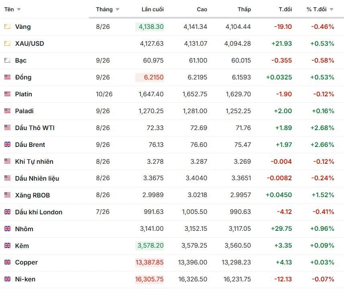Click the US flag beside Đồng
The width and height of the screenshot is (344, 289).
8,77
